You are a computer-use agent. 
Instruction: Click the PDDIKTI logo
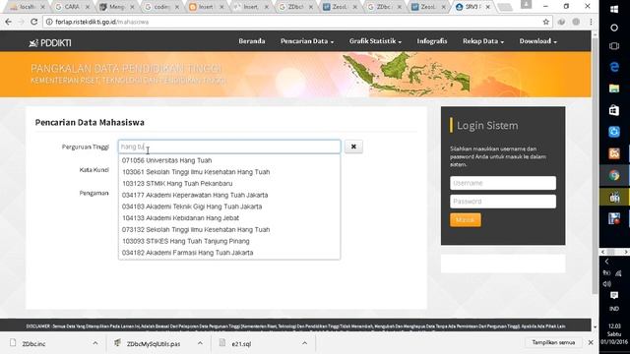(50, 43)
